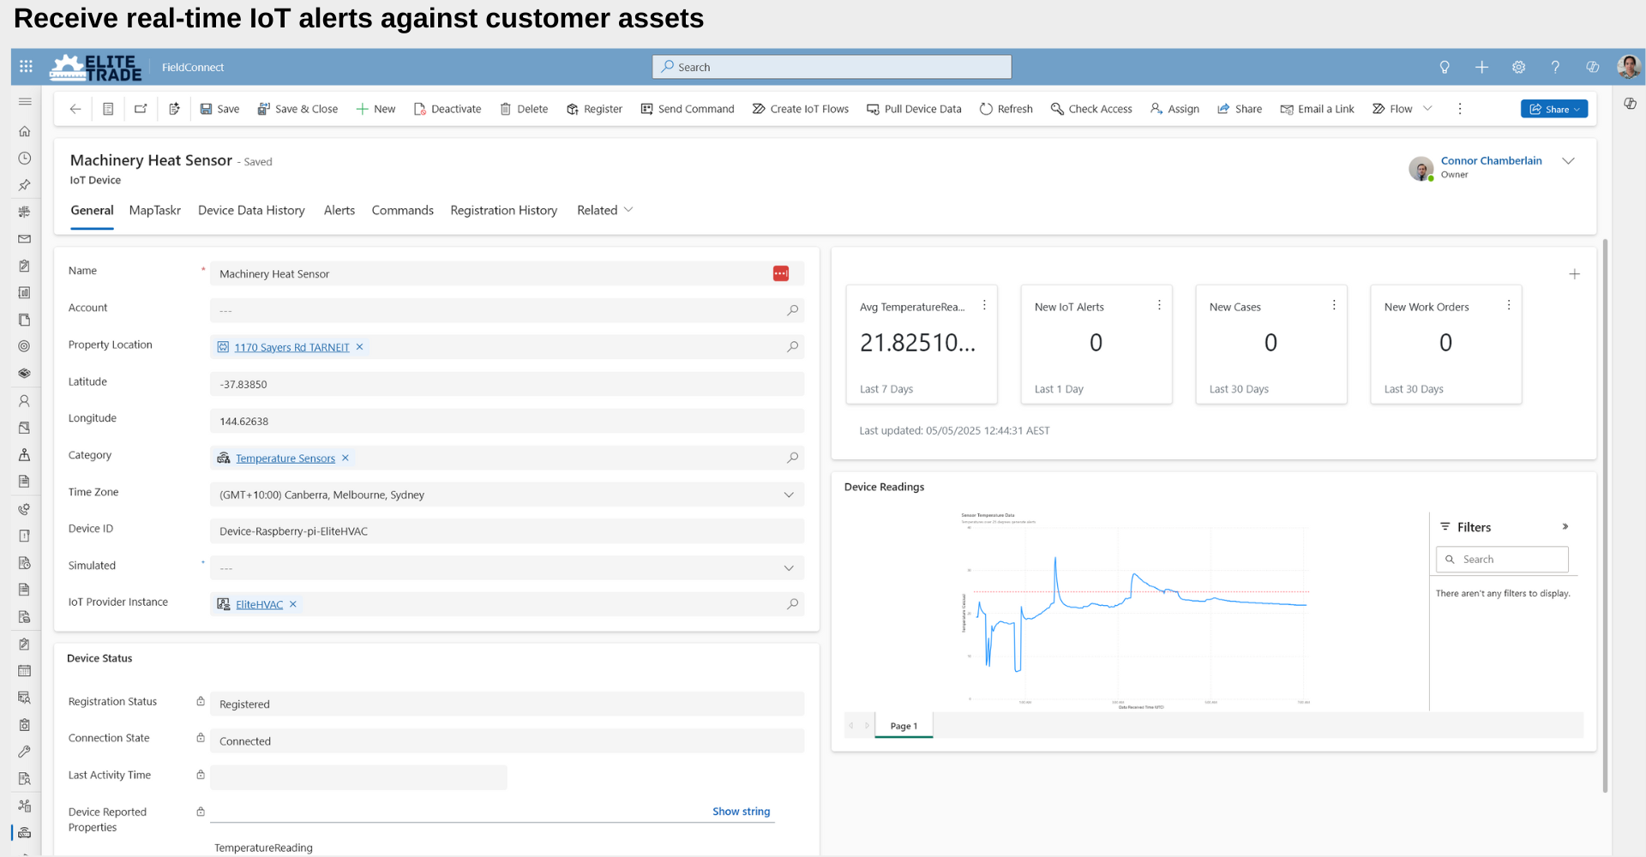Remove the 1170 Sayers Rd TARNEIT value

360,347
